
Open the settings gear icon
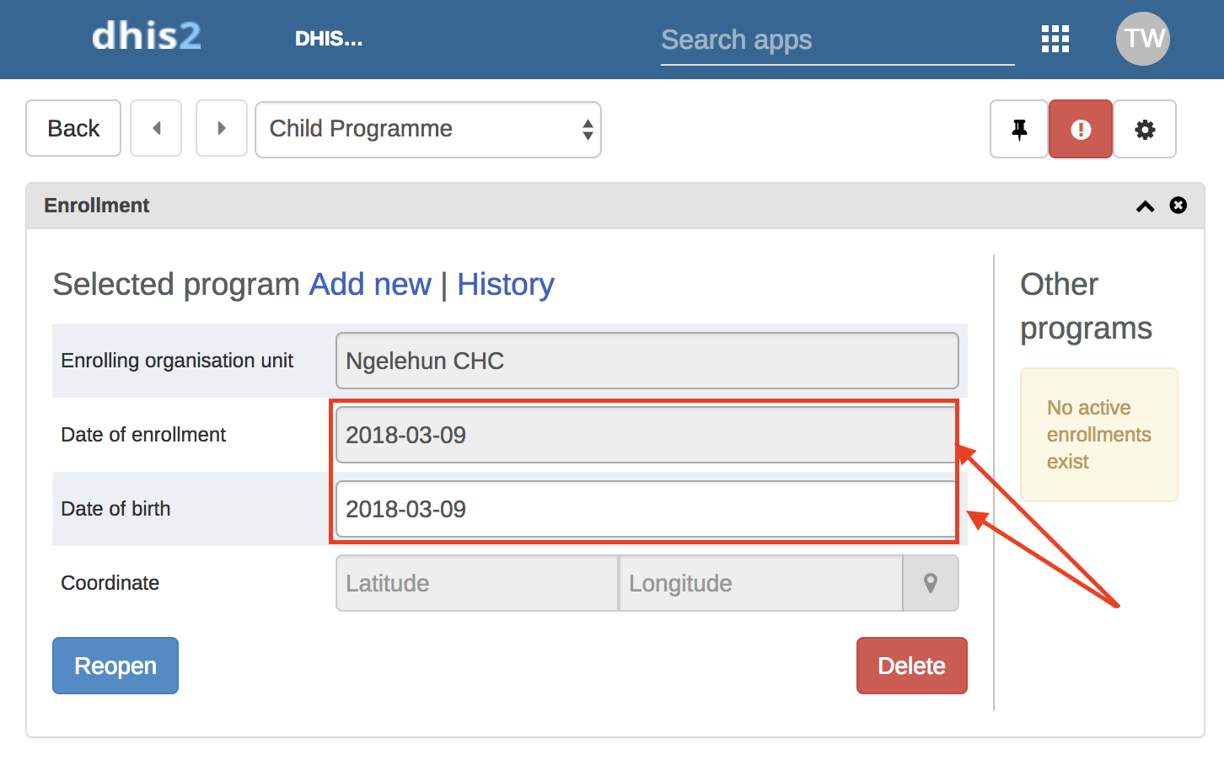[1144, 129]
